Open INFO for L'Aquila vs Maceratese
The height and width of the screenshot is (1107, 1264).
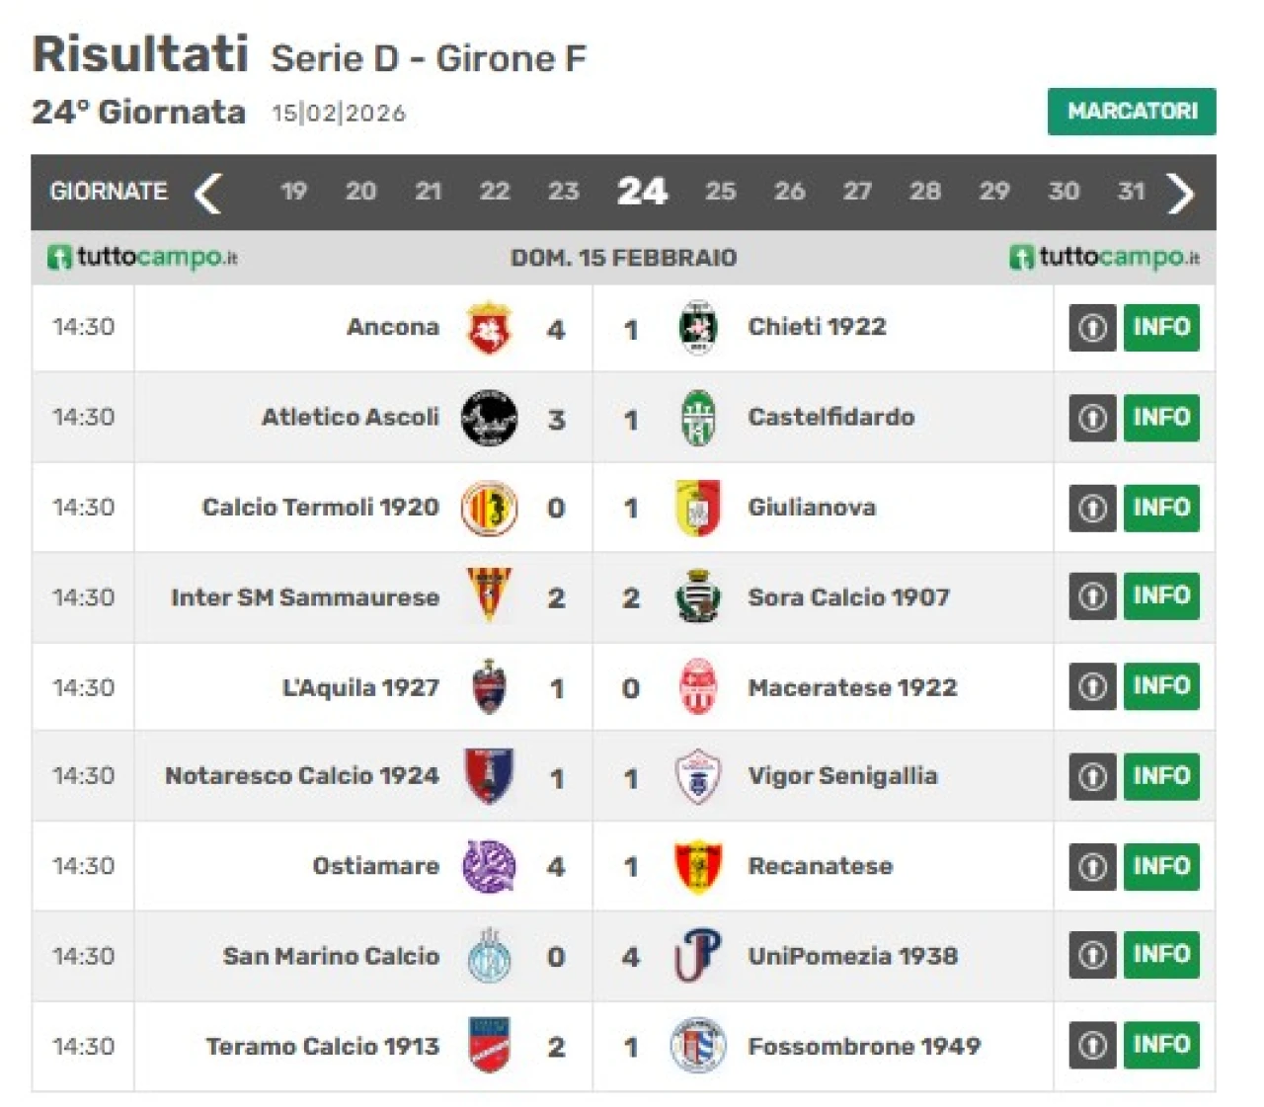1161,686
